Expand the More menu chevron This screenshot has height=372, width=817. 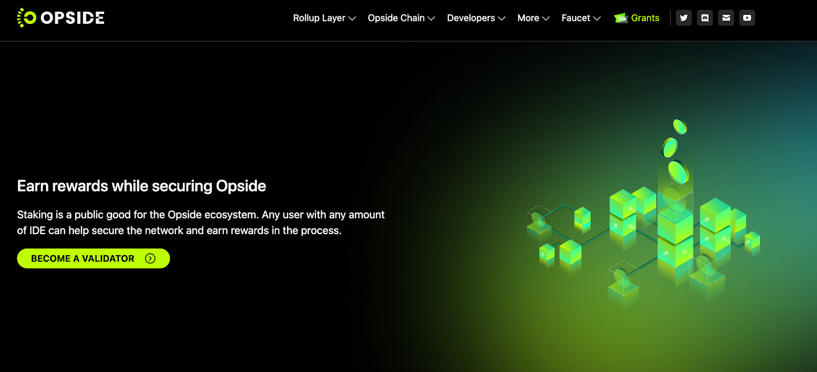[546, 18]
